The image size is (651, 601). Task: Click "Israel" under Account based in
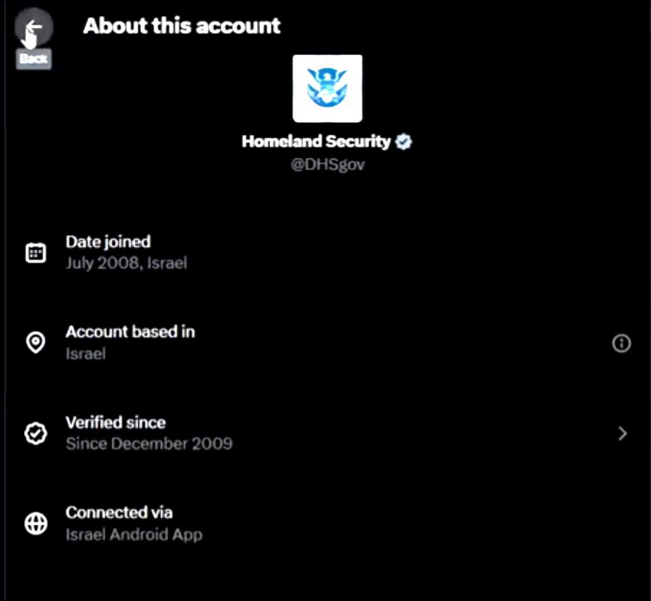[86, 354]
